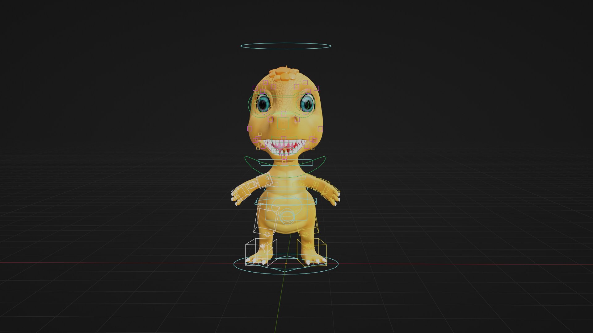Click the yellow knee circle control

305,234
